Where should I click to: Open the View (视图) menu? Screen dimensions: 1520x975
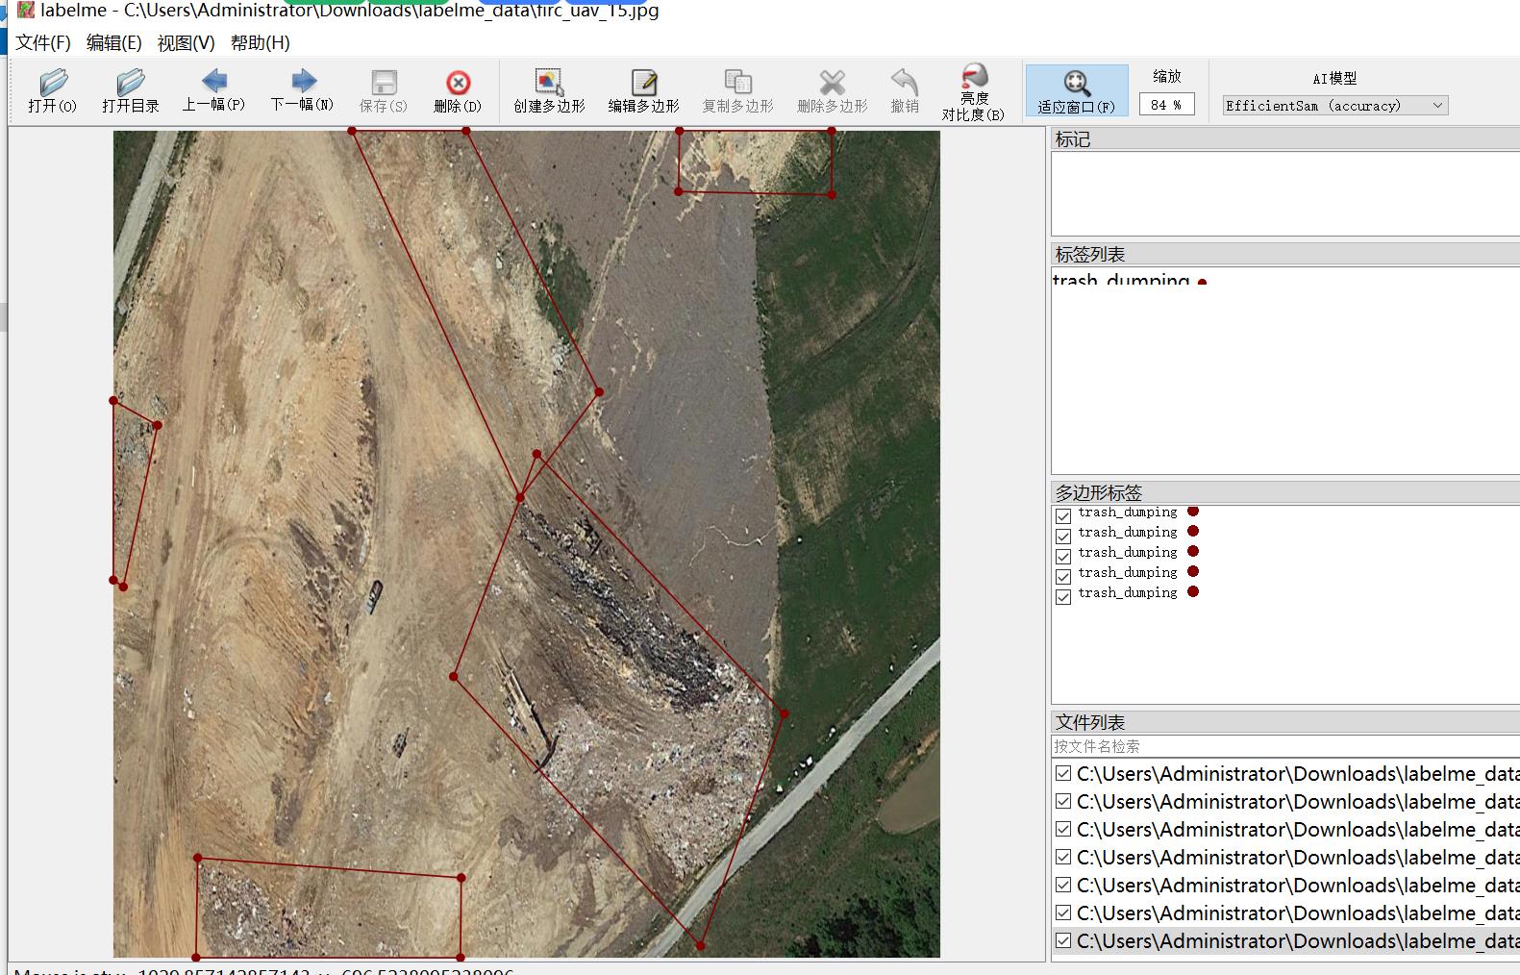tap(186, 43)
